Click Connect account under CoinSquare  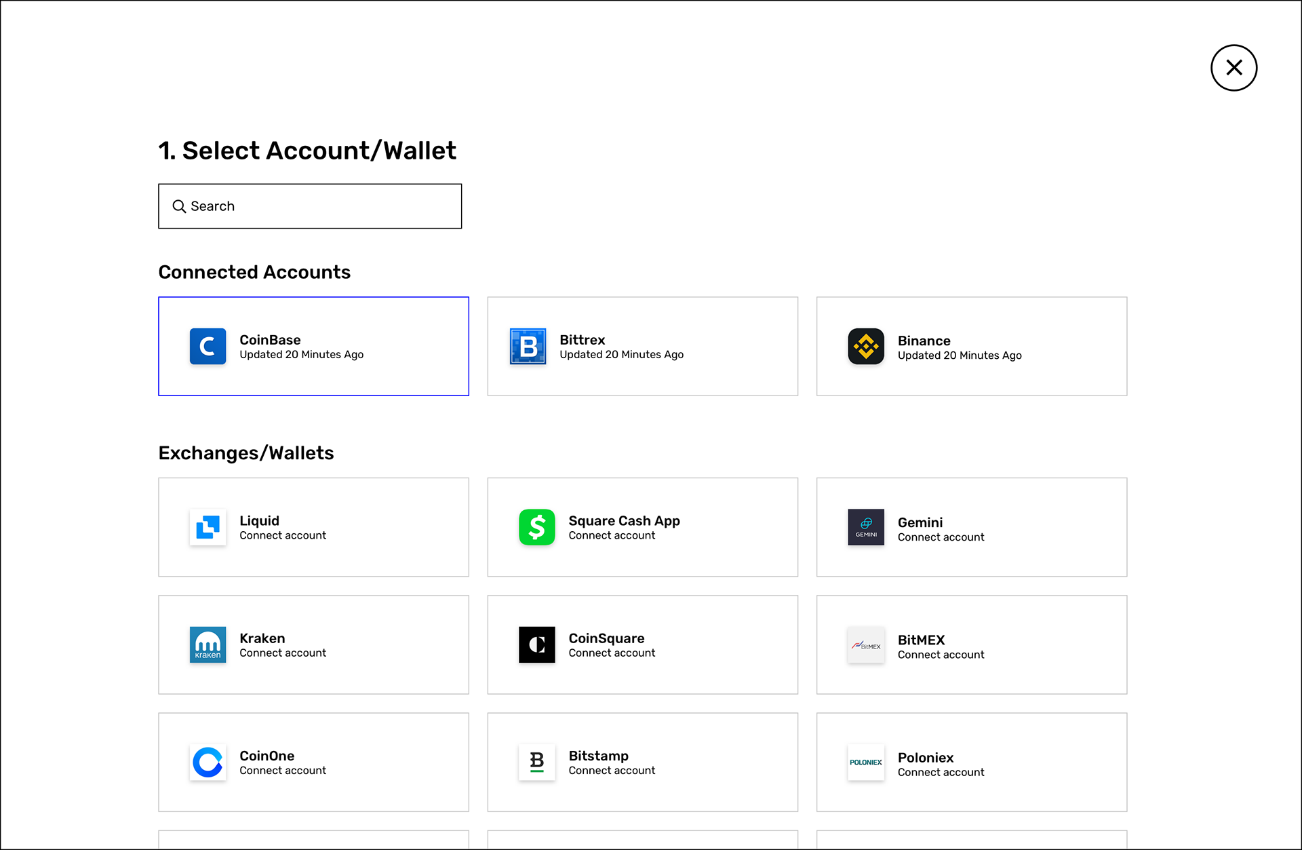[612, 653]
